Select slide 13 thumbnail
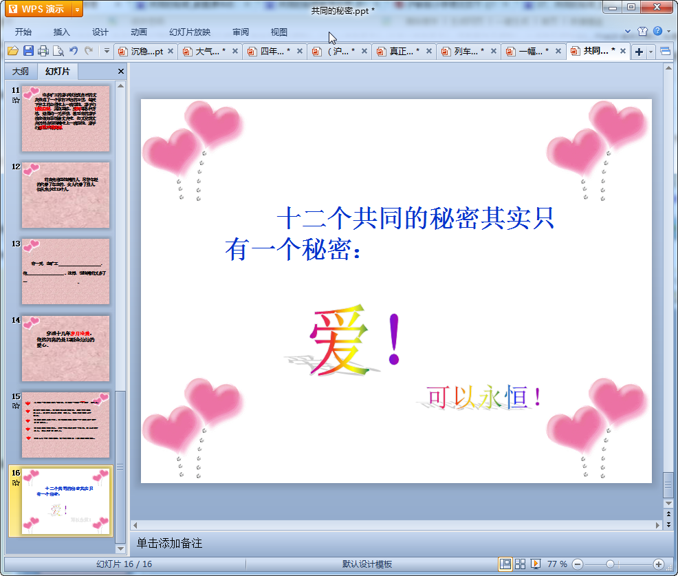678x576 pixels. tap(66, 271)
